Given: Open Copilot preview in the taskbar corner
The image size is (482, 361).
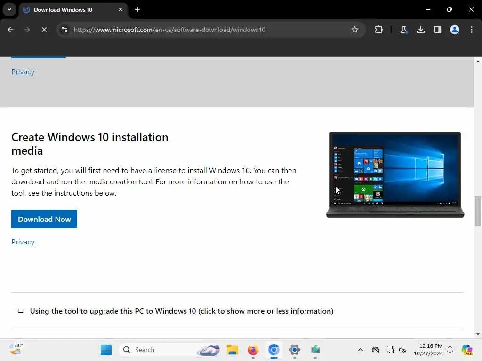Looking at the screenshot, I should tap(467, 350).
